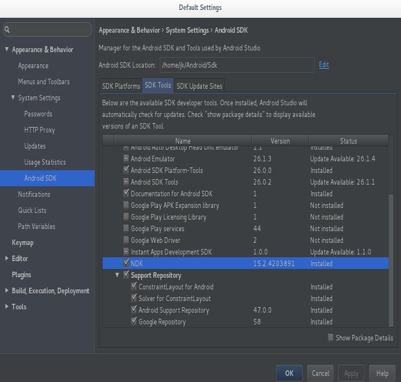Check Google Play APK Expansion library
The width and height of the screenshot is (401, 382).
point(126,205)
